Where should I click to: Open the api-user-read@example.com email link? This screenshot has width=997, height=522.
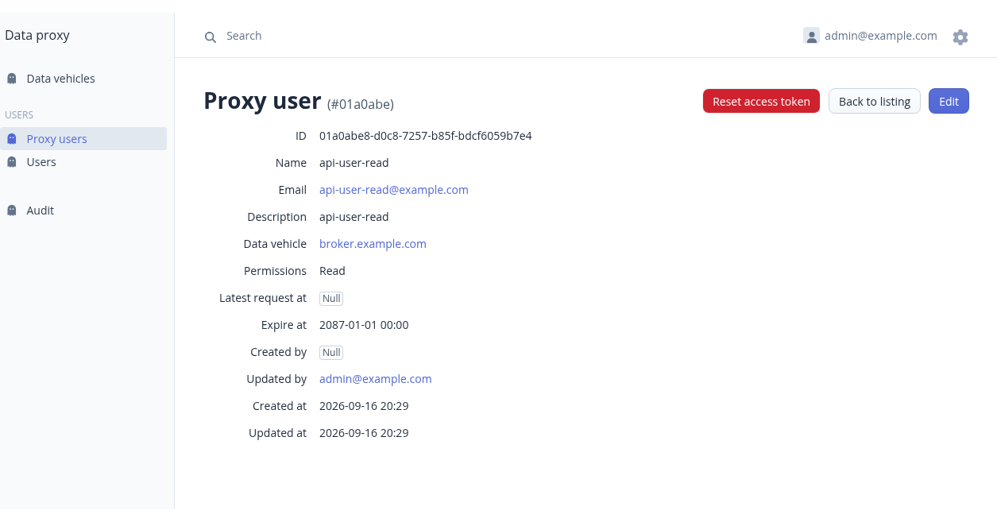(x=394, y=190)
